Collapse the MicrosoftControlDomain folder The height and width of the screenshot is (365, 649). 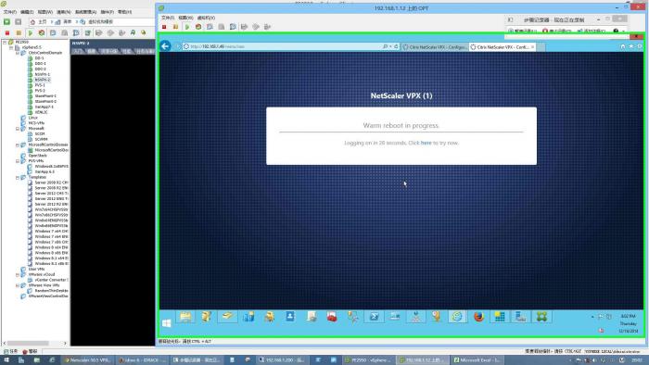coord(18,145)
